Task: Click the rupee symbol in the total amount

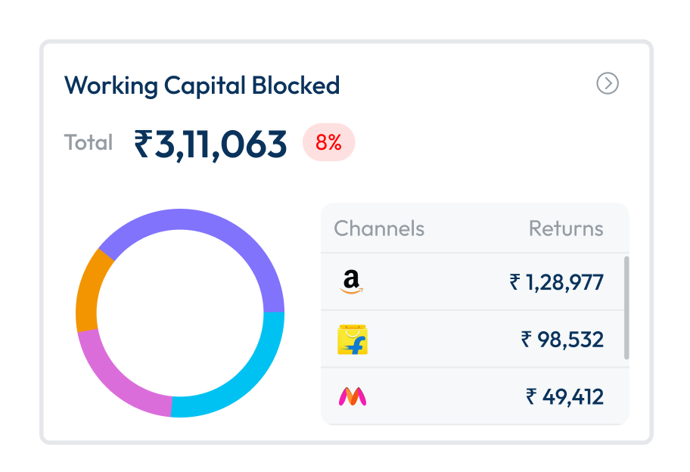Action: [x=144, y=144]
